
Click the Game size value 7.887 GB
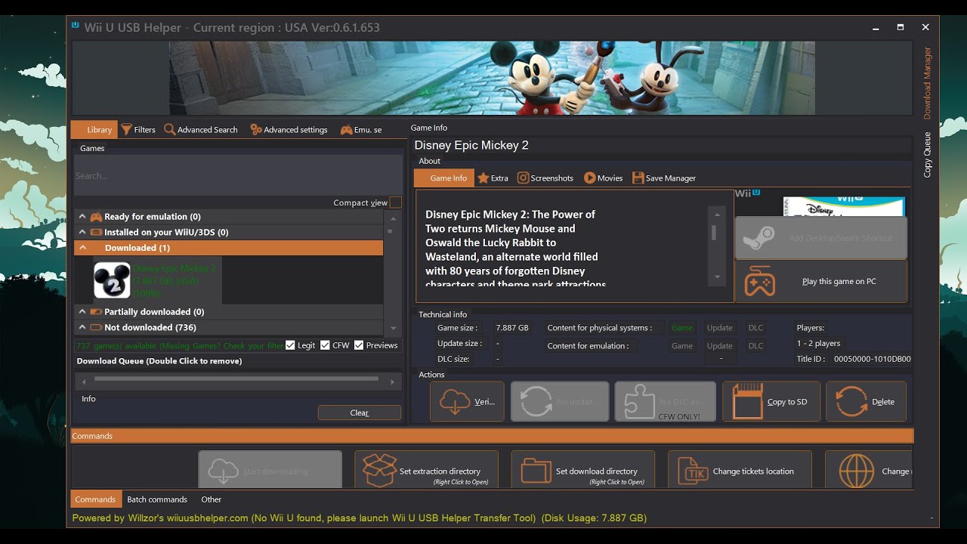[512, 328]
